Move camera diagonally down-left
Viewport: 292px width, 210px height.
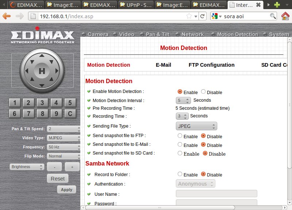(x=32, y=79)
